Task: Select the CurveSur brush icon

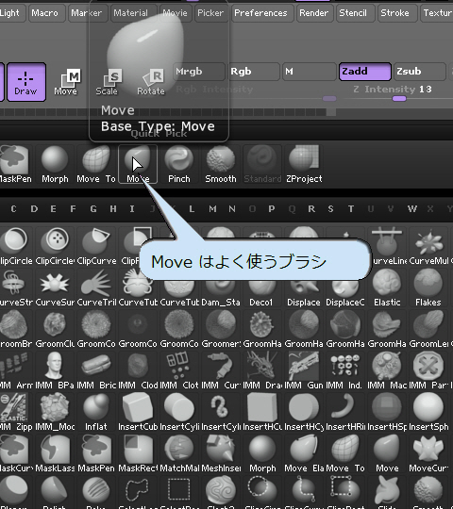Action: pyautogui.click(x=55, y=288)
